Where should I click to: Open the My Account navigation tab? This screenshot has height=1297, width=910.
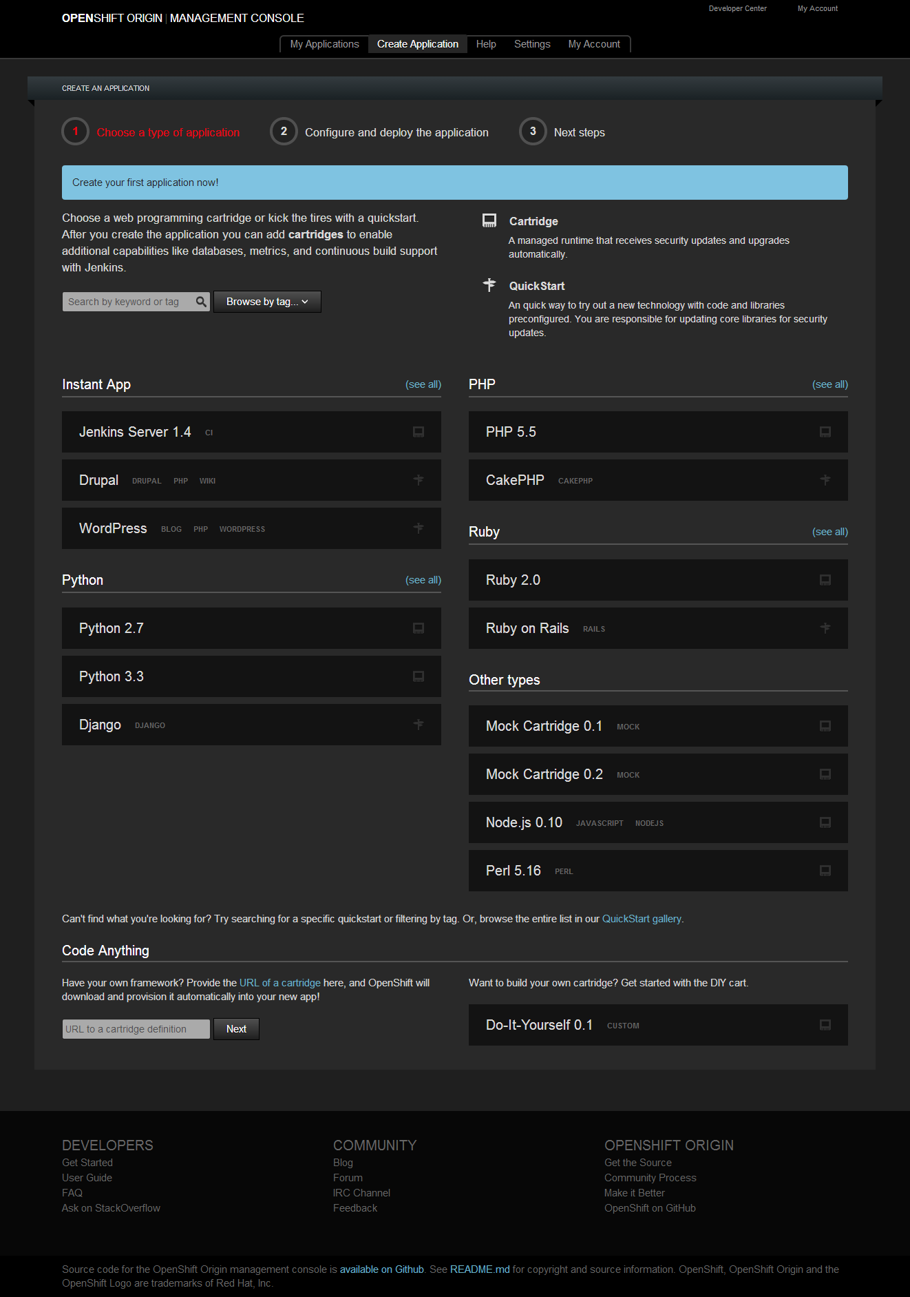[594, 44]
